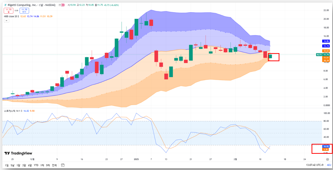333x170 pixels.
Task: Click the 14.86 value in MBB legend
Action: tap(36, 16)
